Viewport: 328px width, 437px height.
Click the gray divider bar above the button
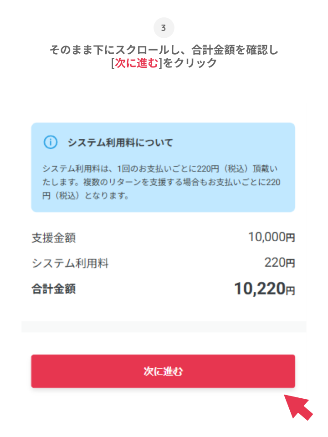pos(164,326)
